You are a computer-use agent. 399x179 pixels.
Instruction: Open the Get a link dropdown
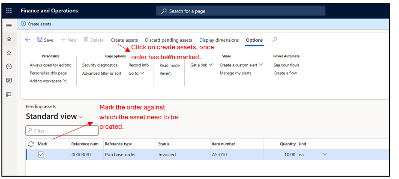pos(201,65)
